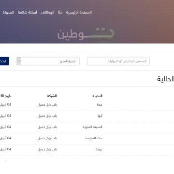Viewport: 174px width, 174px height.
Task: Sort by the الشركة column header
Action: [x=52, y=96]
